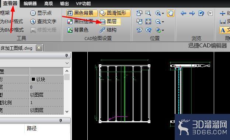The width and height of the screenshot is (230, 140).
Task: Click properties list scroll down arrow
Action: pos(67,111)
